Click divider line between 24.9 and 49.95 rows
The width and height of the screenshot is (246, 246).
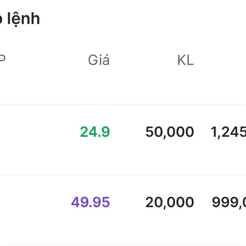point(123,175)
